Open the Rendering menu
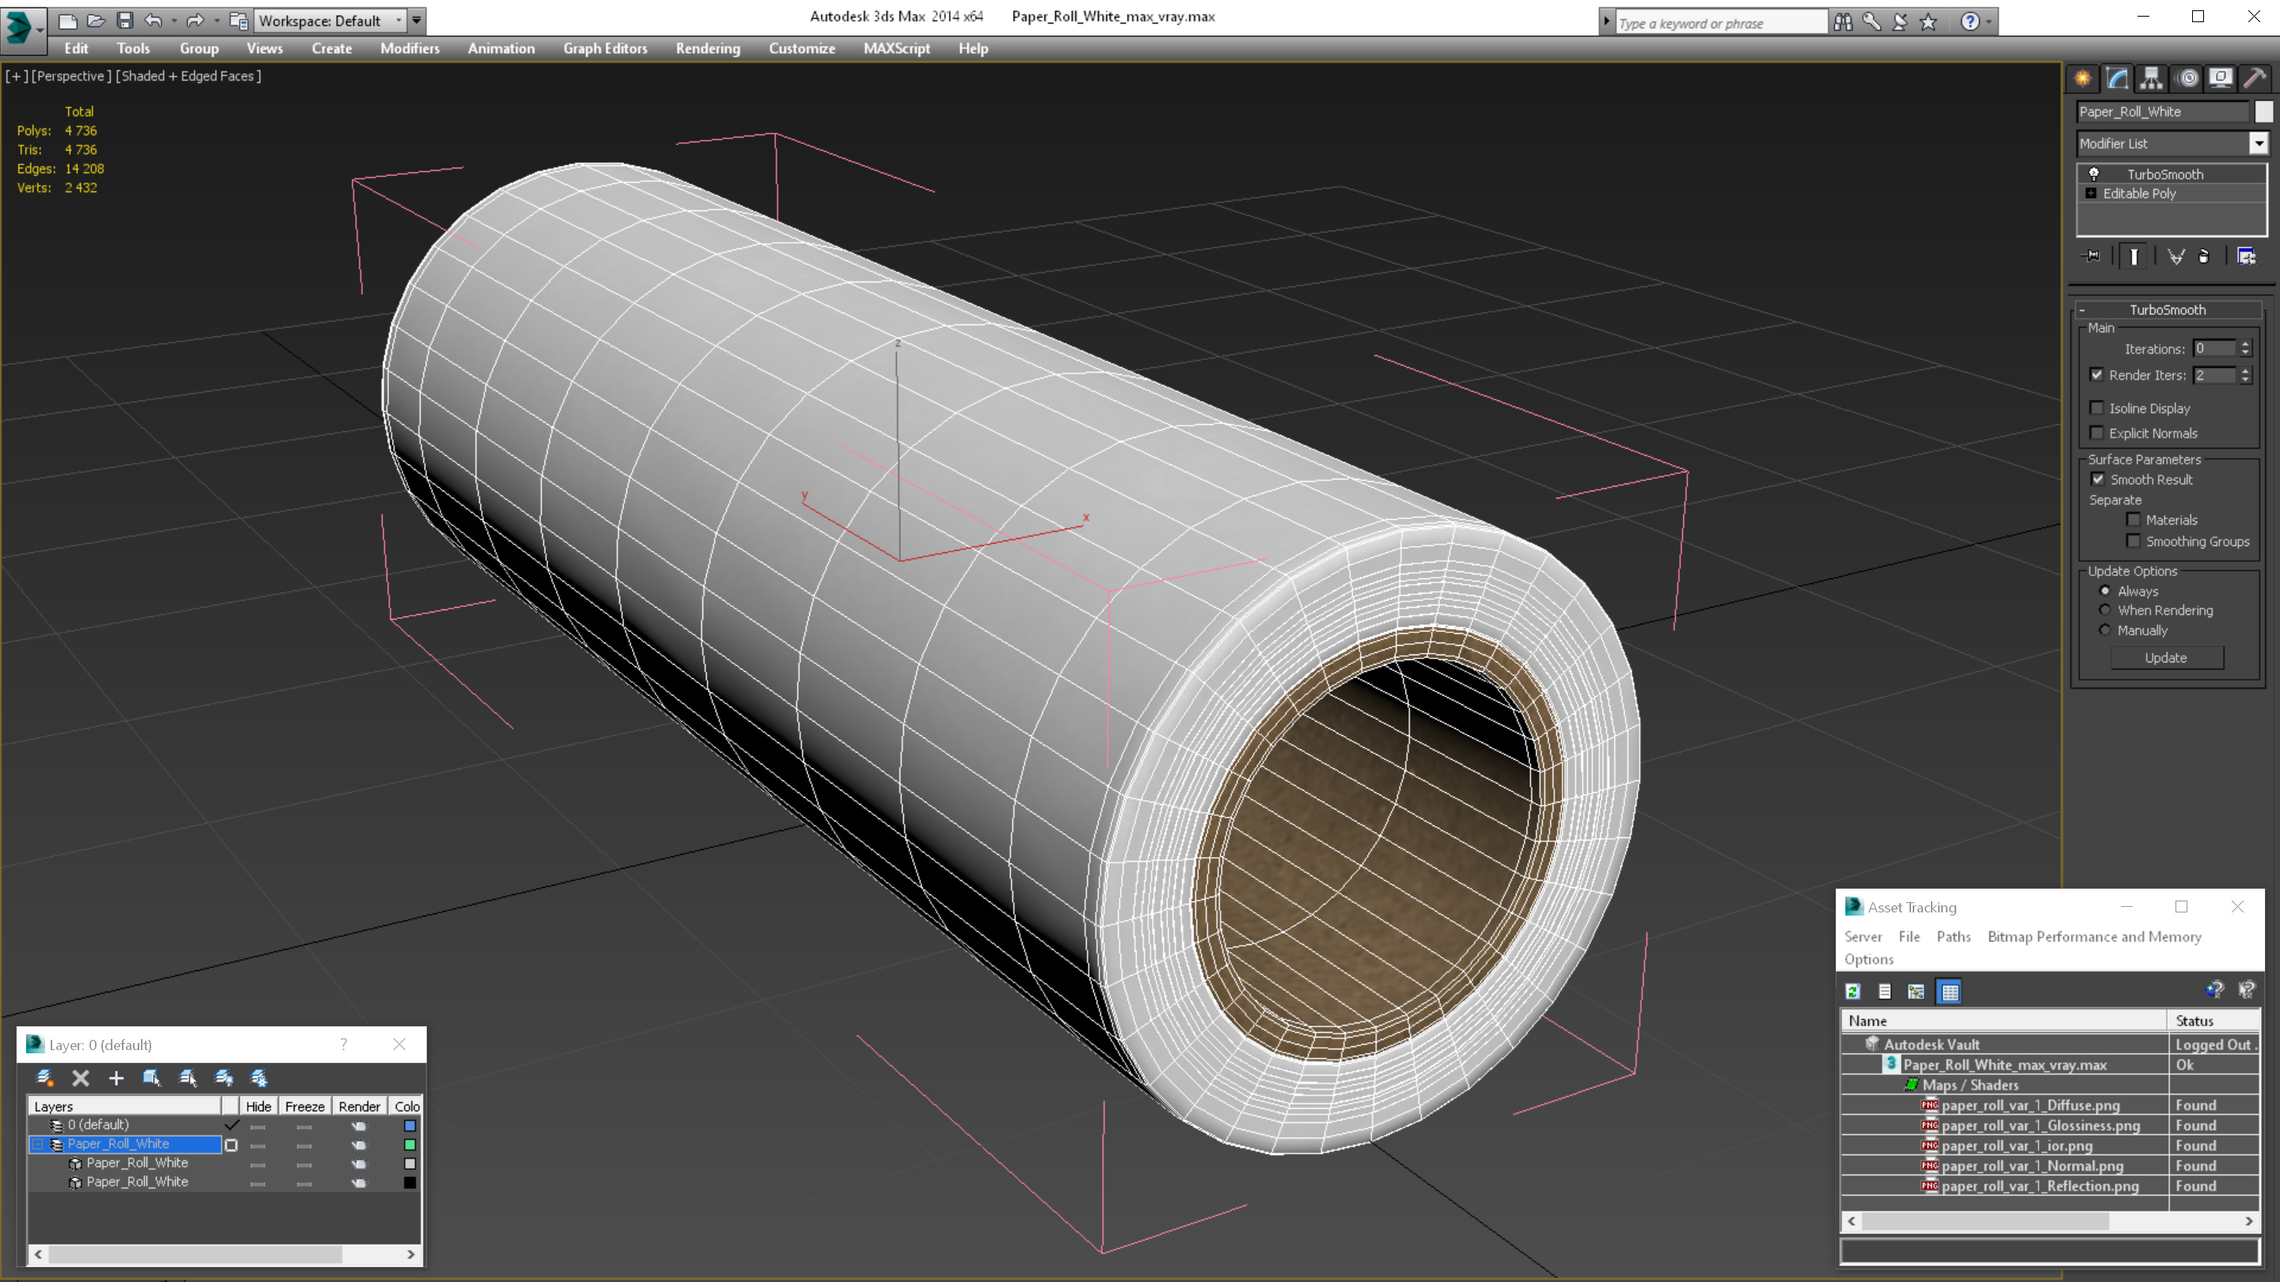2280x1282 pixels. [708, 48]
